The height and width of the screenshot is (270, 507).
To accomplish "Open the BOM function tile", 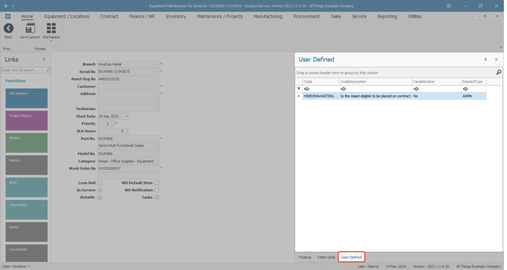I will [27, 188].
